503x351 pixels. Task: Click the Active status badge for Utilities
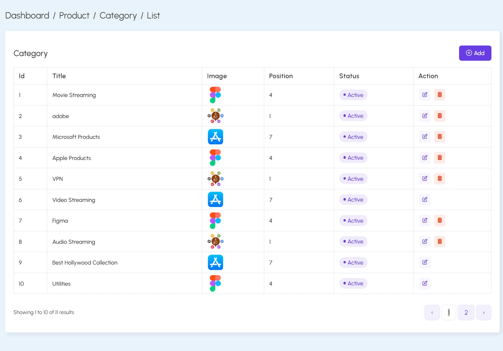(x=353, y=283)
